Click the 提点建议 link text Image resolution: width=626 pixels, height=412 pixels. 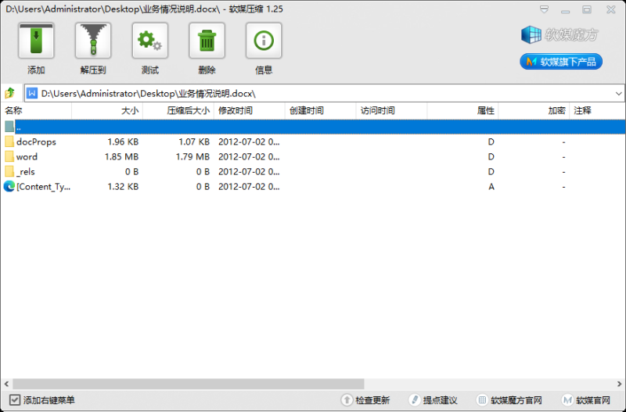440,400
